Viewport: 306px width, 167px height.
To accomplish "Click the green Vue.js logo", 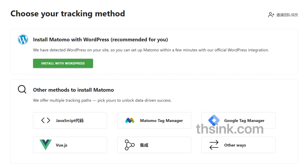I will point(45,145).
